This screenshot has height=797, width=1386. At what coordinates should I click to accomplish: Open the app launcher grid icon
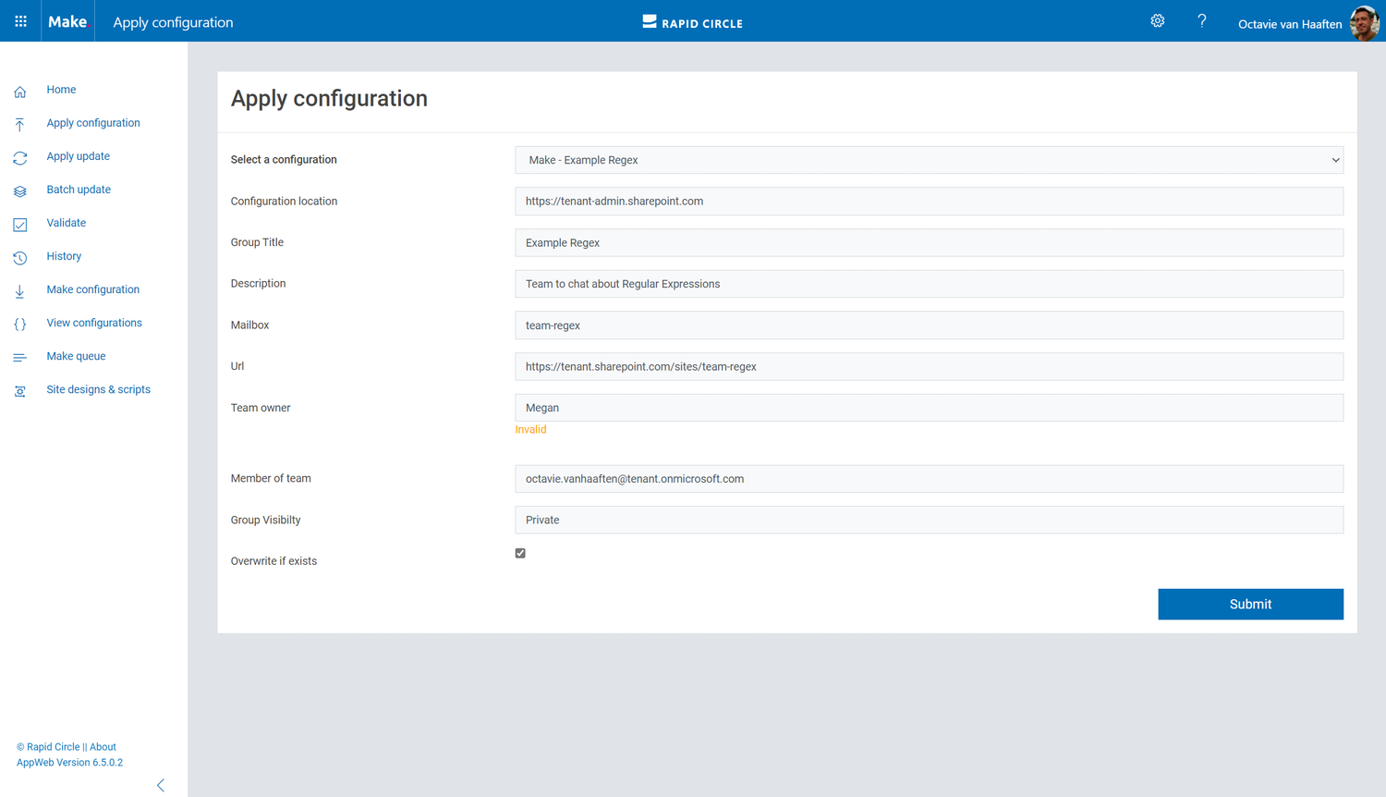click(x=20, y=21)
